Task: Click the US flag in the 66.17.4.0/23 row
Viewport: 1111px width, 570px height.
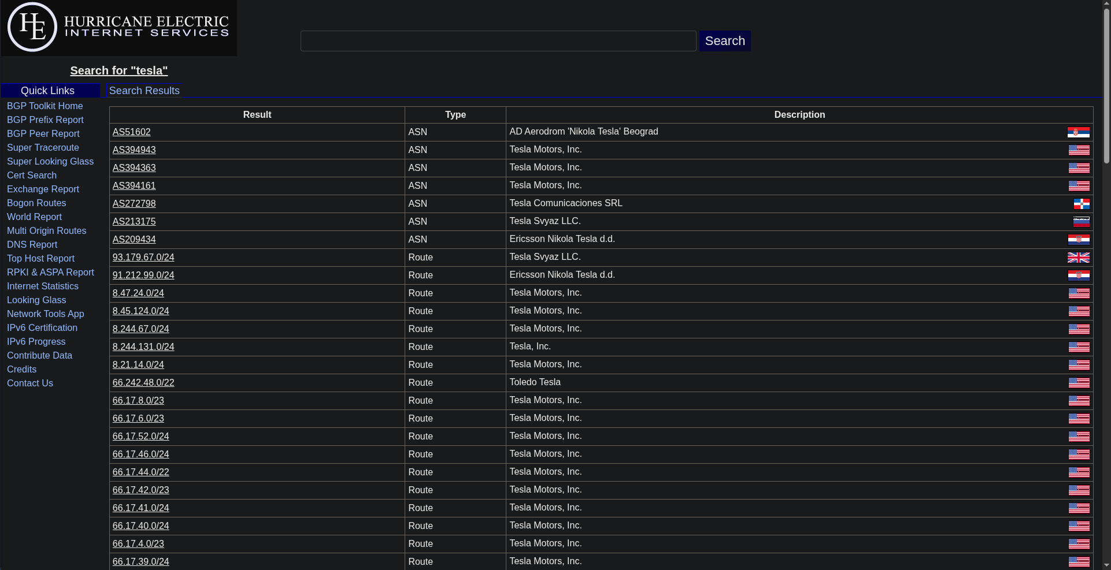Action: click(1079, 544)
